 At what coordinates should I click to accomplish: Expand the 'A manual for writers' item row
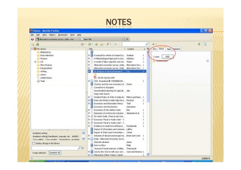(89, 55)
